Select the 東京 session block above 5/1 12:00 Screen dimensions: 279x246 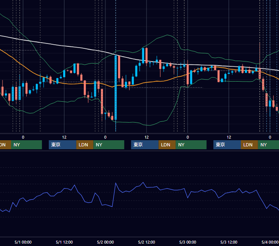click(62, 145)
